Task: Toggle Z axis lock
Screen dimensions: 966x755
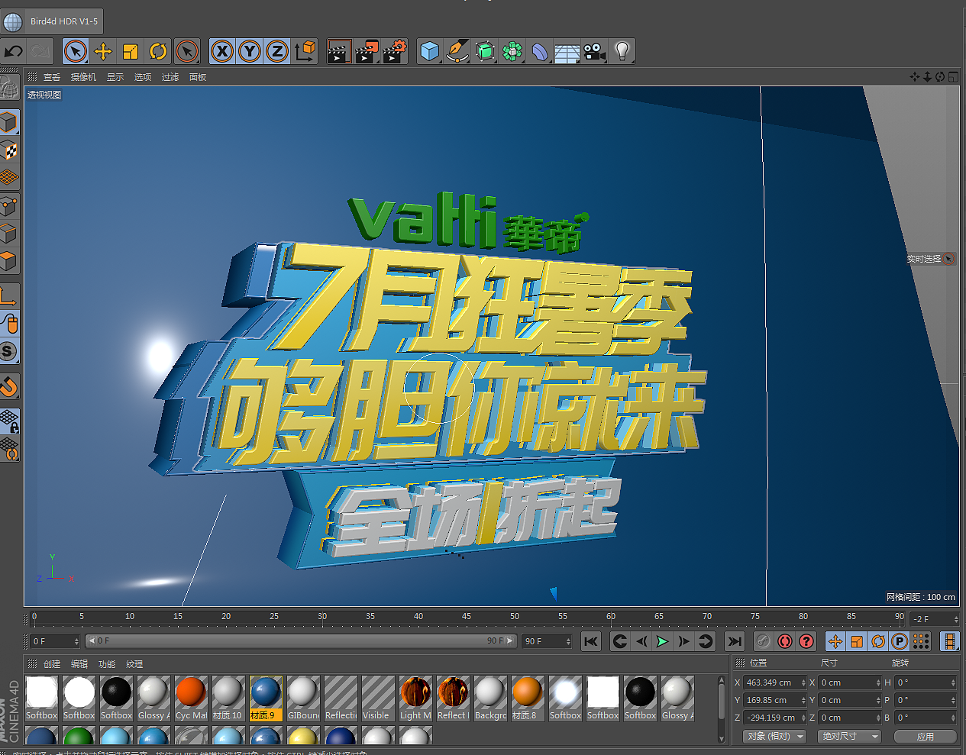Action: pyautogui.click(x=276, y=51)
